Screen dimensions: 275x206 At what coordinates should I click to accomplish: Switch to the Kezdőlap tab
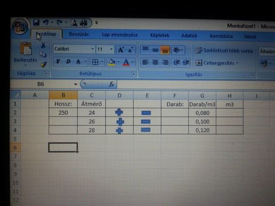(x=46, y=34)
